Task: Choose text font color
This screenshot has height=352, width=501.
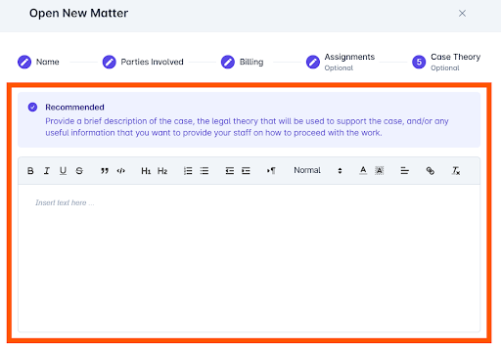Action: coord(363,170)
